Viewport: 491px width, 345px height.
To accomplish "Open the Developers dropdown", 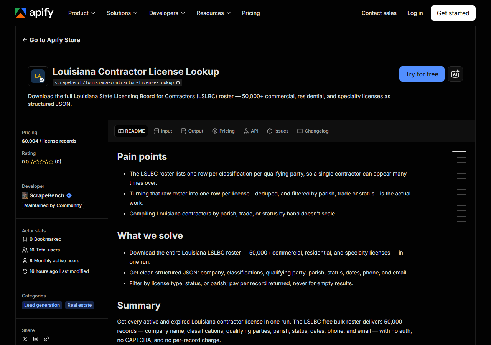I will pyautogui.click(x=167, y=13).
